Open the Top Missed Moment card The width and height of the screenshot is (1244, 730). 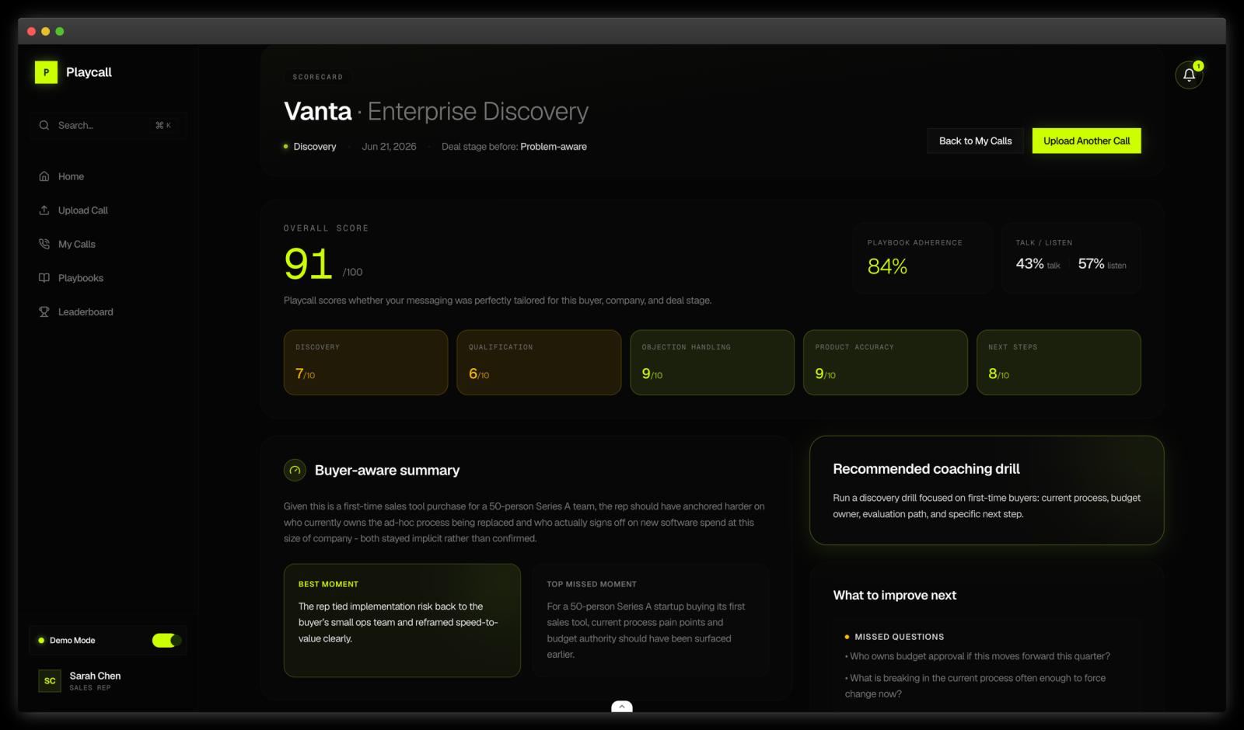(651, 620)
